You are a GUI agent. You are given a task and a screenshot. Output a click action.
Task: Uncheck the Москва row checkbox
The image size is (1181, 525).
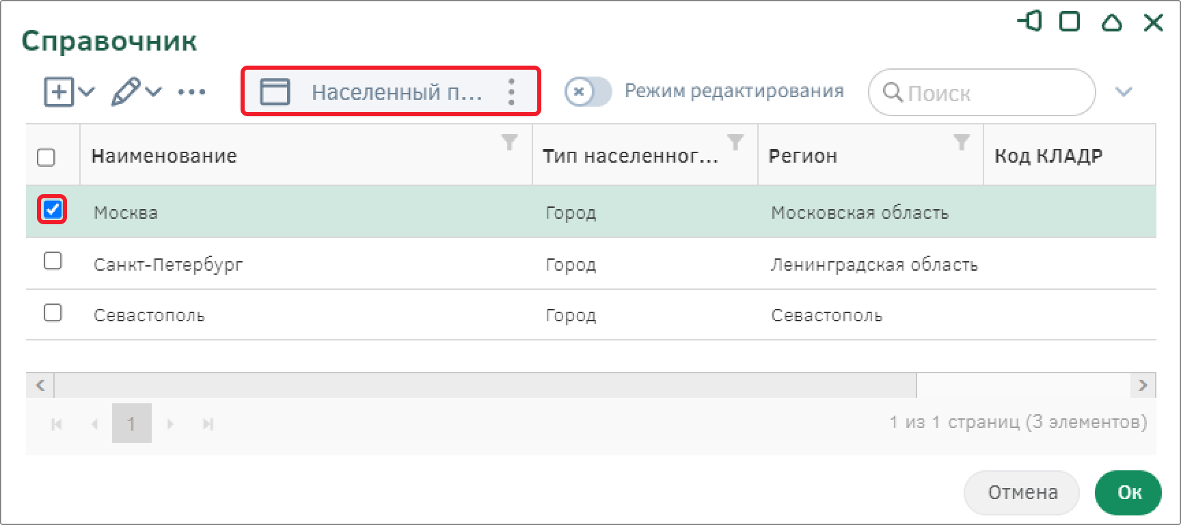coord(53,209)
